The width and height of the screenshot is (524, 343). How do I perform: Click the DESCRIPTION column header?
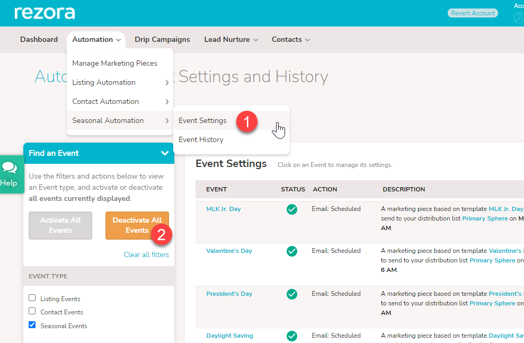[404, 189]
